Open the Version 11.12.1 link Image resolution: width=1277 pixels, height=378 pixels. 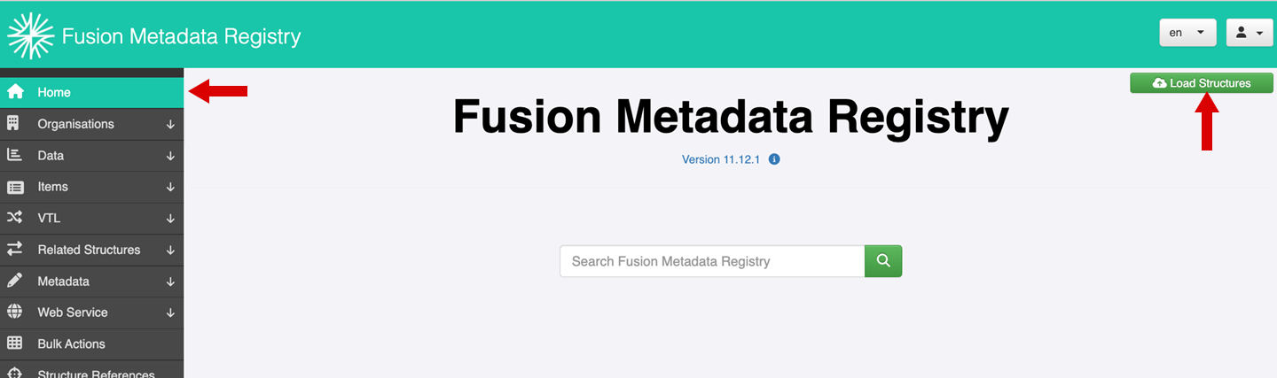[722, 160]
